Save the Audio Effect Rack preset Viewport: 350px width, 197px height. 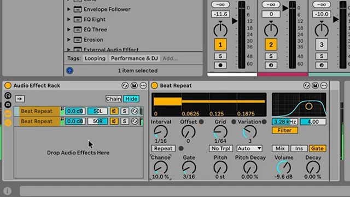click(x=134, y=85)
